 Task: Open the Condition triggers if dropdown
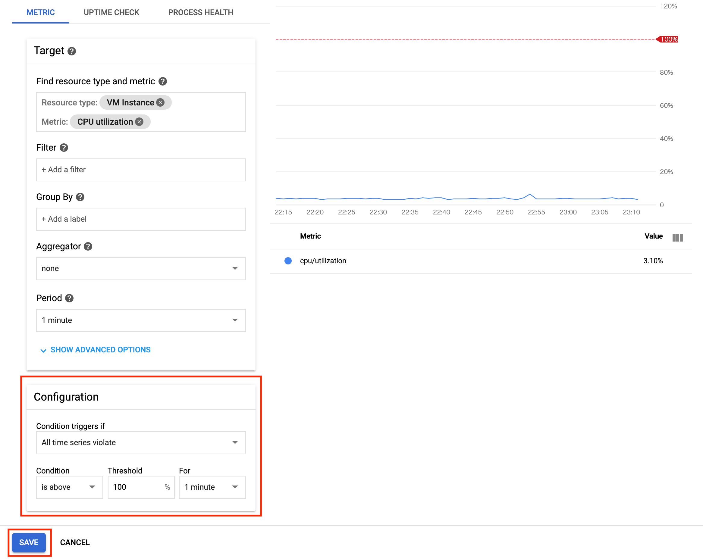click(140, 442)
